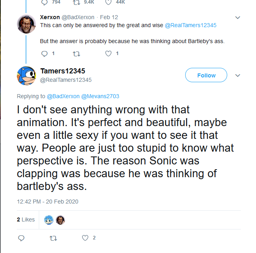
Task: Open the blue Sonic liker avatar
Action: coord(49,219)
